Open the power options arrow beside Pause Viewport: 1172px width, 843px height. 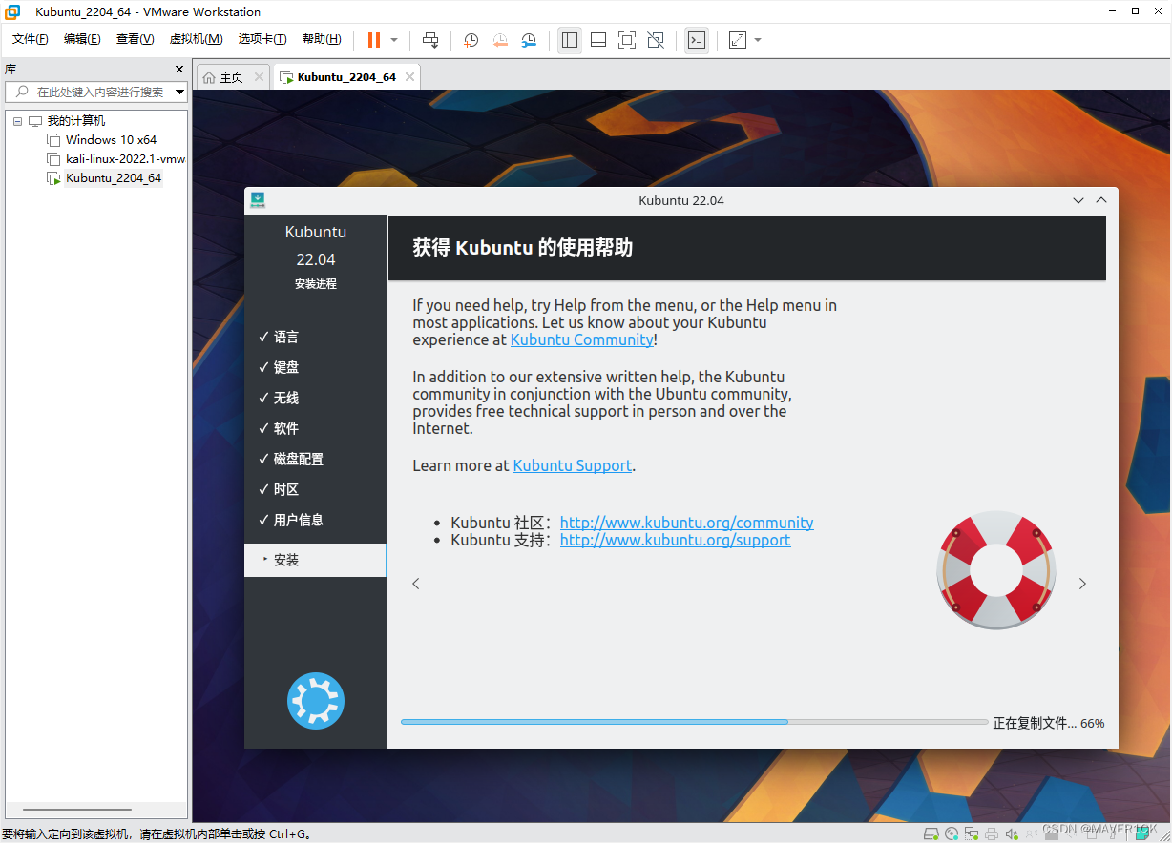point(394,40)
